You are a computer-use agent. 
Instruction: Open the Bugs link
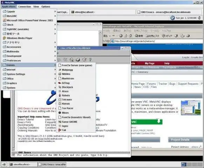point(172,84)
